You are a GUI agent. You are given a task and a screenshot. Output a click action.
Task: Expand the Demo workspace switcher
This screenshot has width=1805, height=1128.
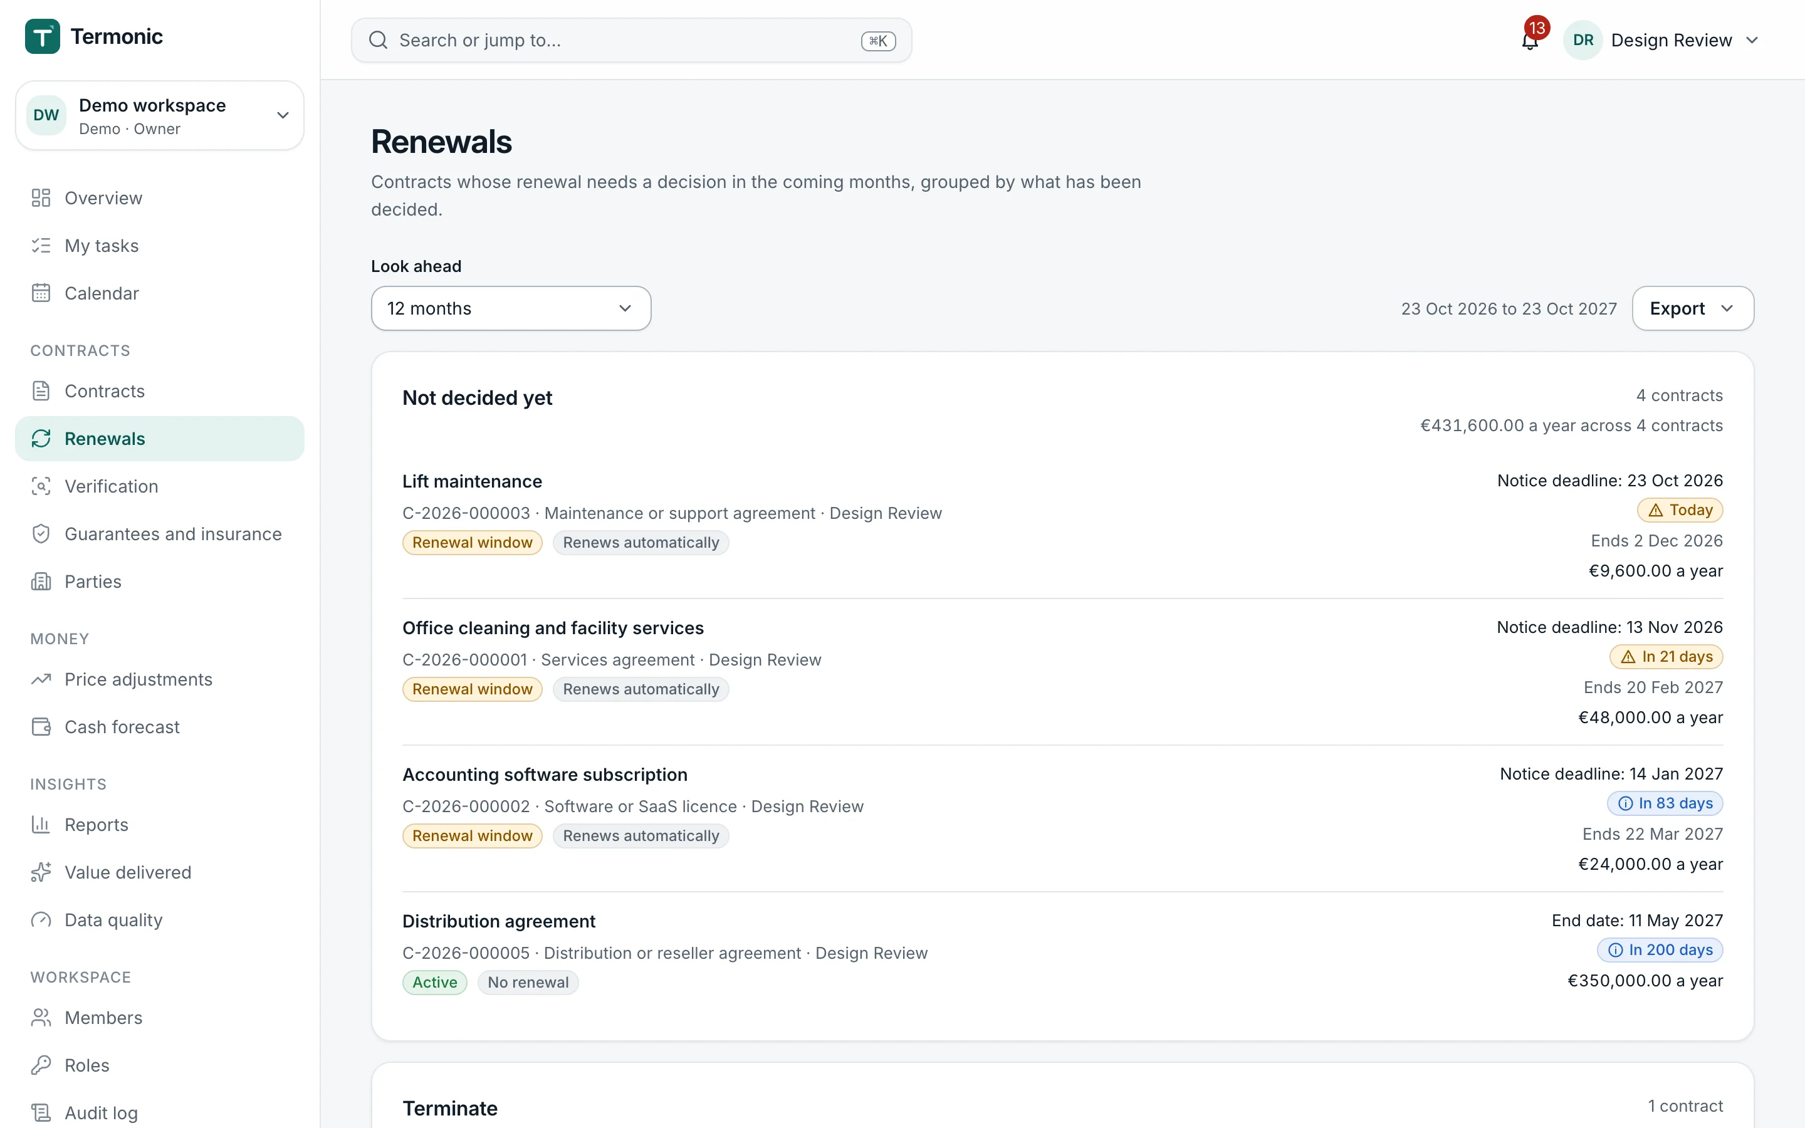[x=160, y=116]
